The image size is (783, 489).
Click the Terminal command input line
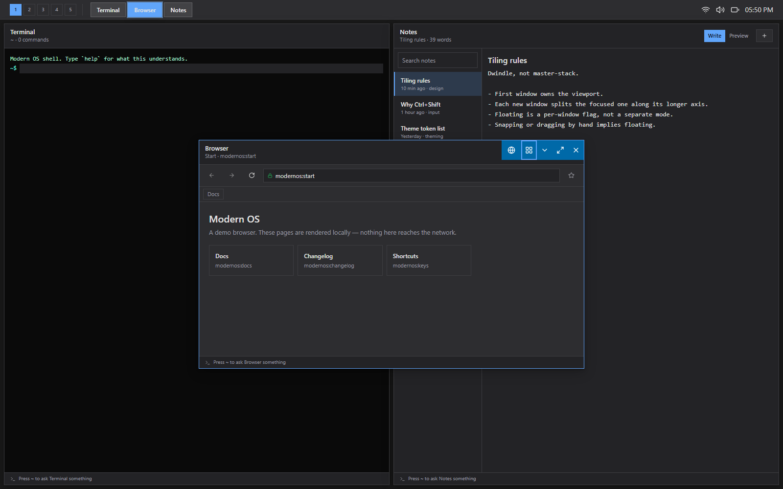pos(201,68)
